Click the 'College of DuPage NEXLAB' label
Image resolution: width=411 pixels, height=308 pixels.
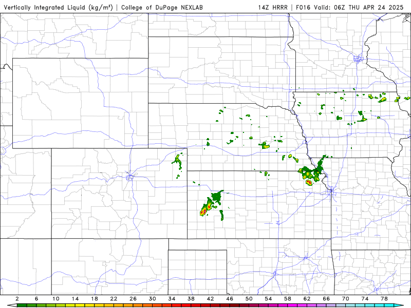162,8
